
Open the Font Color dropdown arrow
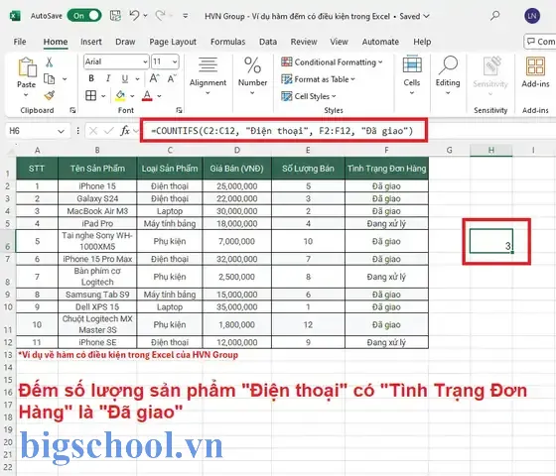(159, 96)
